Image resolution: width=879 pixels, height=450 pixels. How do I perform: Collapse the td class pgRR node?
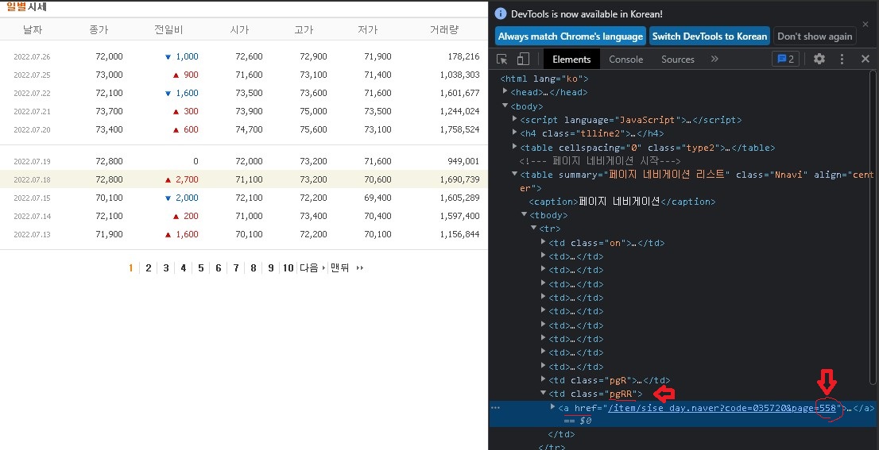coord(543,394)
